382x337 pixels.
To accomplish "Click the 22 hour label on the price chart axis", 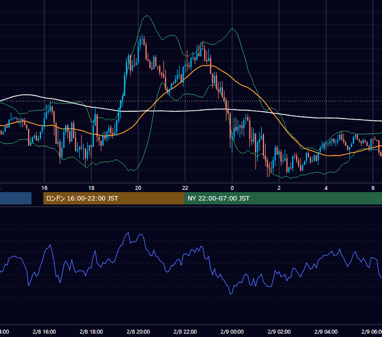I will [x=185, y=188].
